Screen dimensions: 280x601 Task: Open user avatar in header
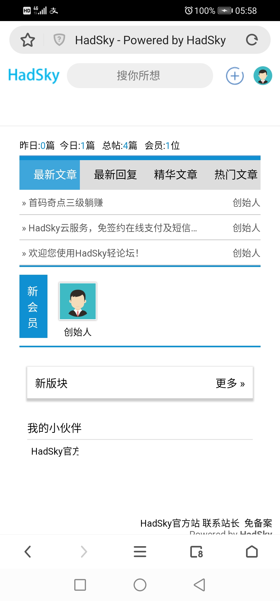(263, 76)
